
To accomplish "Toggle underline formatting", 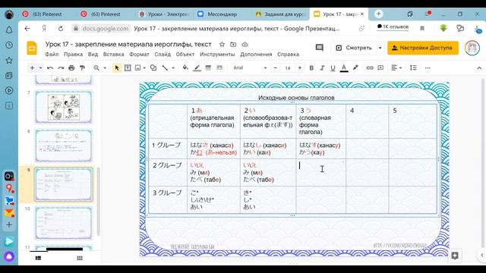I will coord(333,67).
